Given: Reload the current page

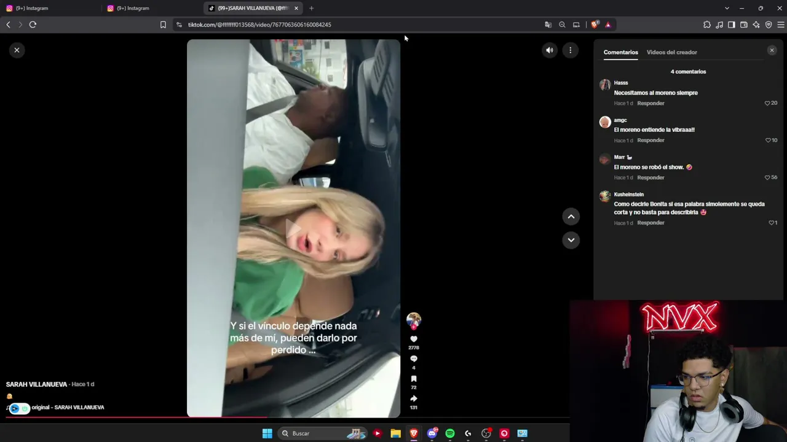Looking at the screenshot, I should coord(33,25).
